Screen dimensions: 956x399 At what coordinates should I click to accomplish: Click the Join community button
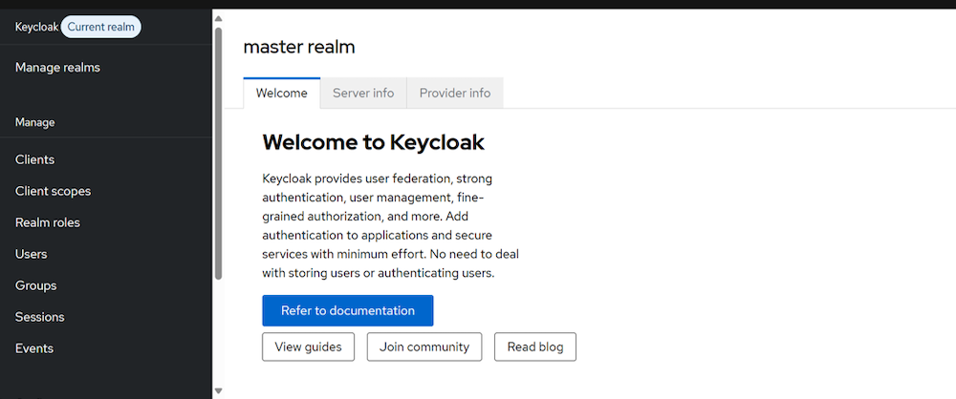(x=424, y=346)
